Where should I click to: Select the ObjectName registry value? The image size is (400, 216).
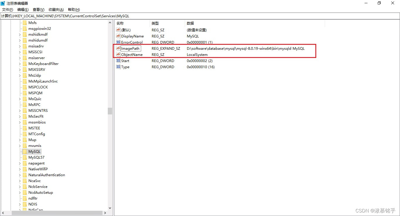click(132, 54)
